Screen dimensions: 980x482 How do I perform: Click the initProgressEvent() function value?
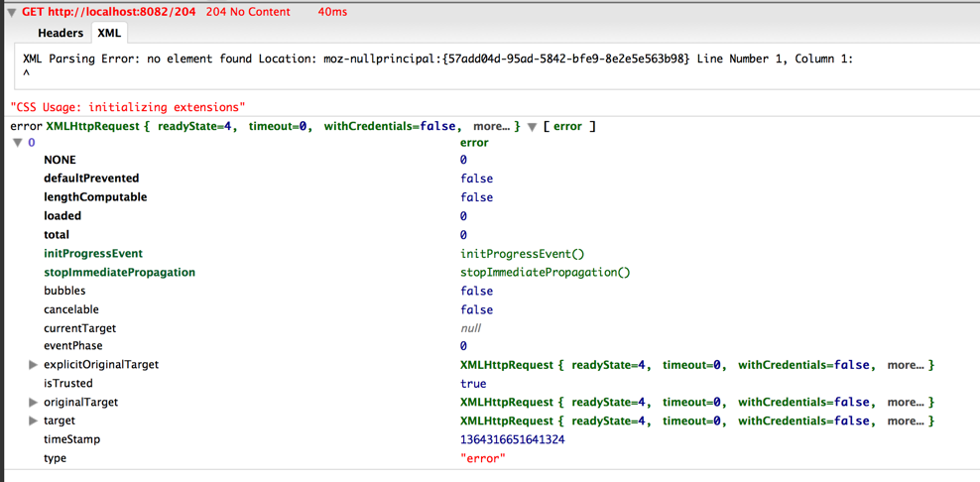point(522,254)
